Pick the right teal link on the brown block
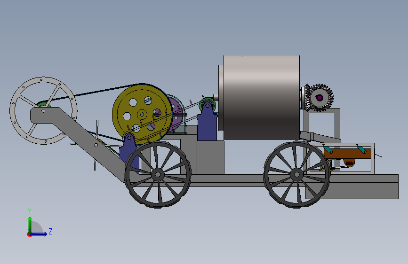 [362, 150]
